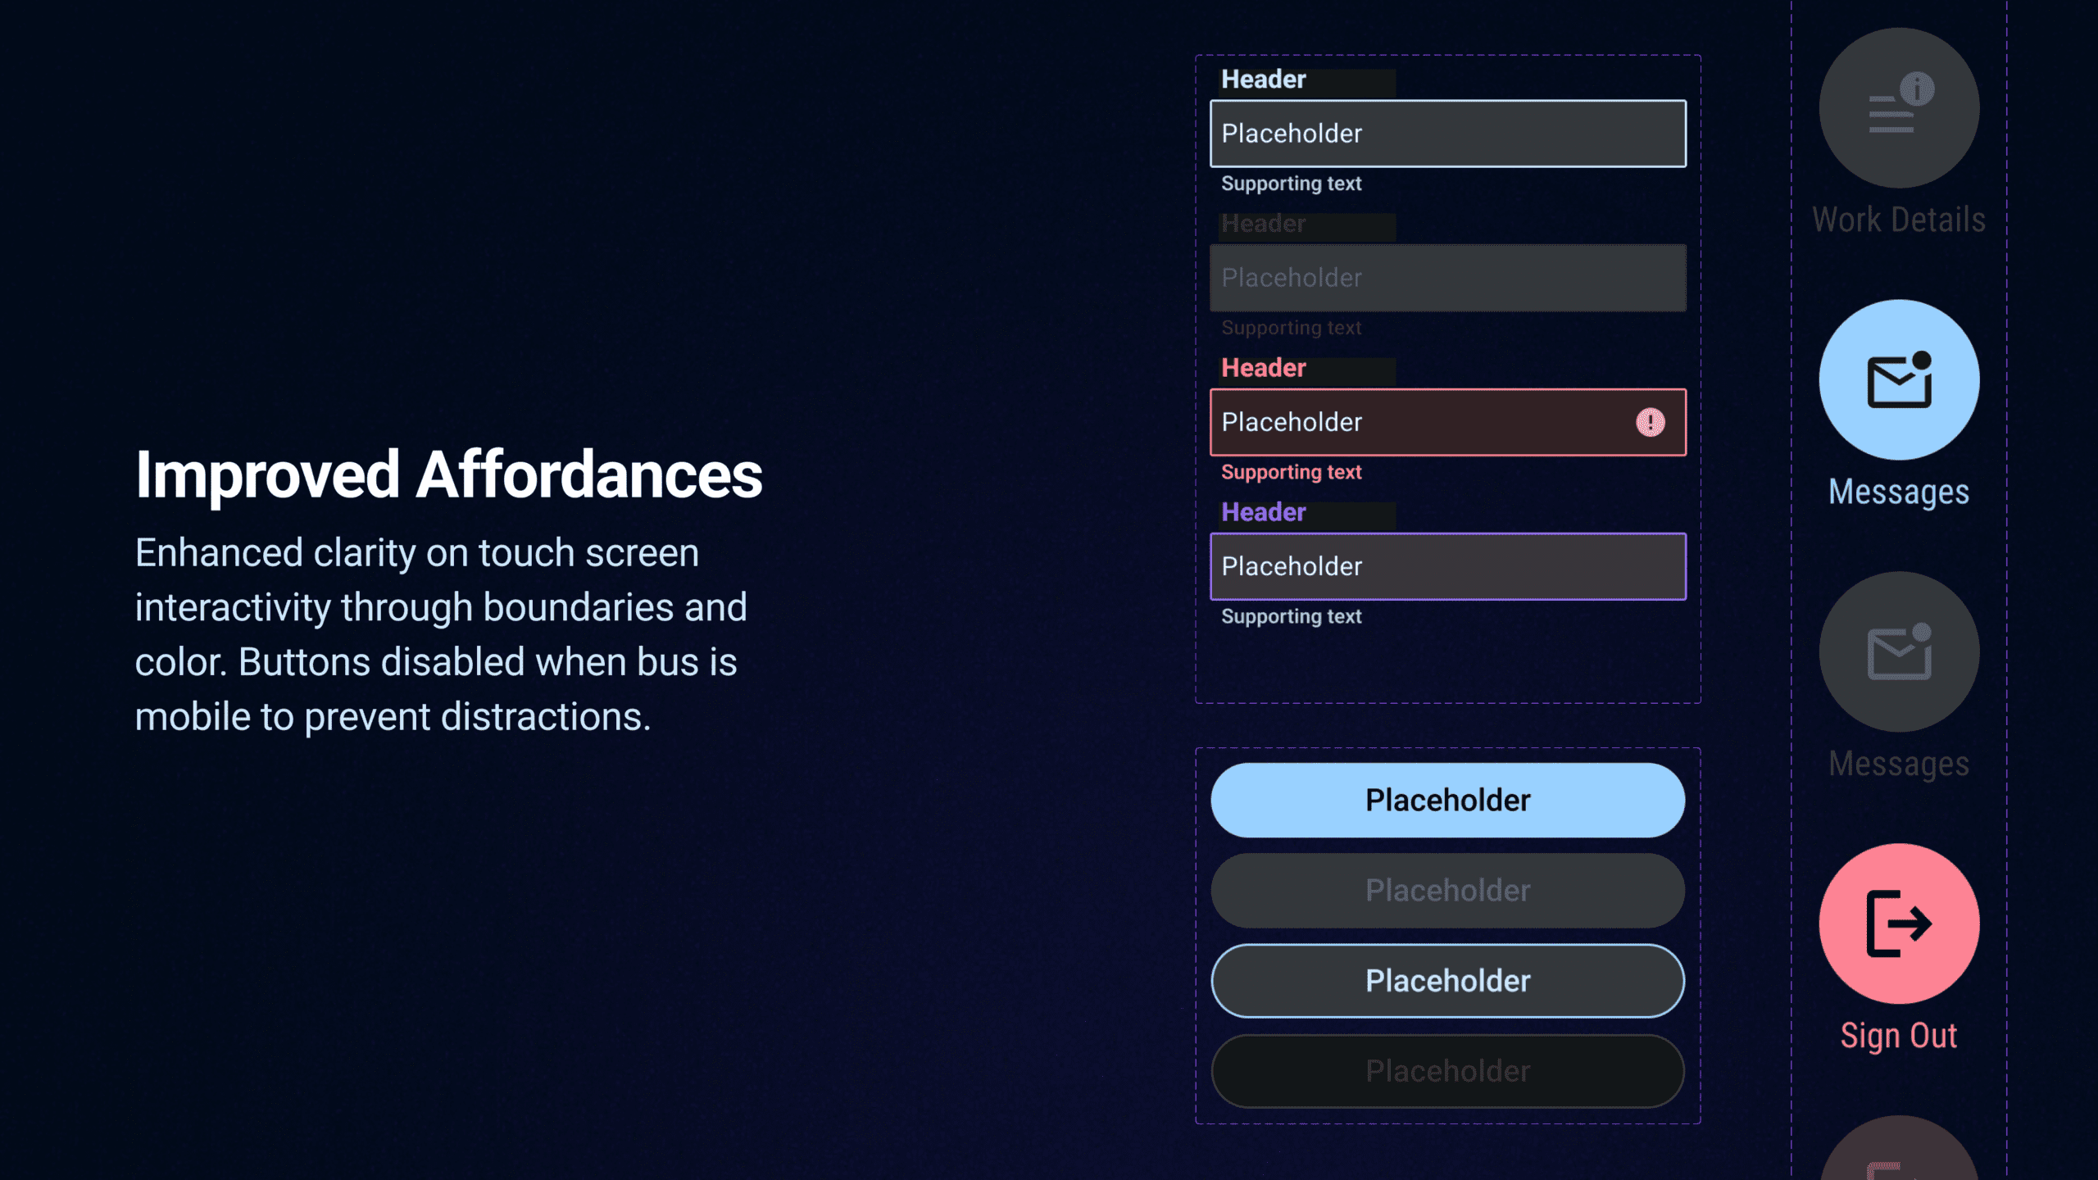Select the red-bordered error input field
Screen dimensions: 2098x1180
1418,422
